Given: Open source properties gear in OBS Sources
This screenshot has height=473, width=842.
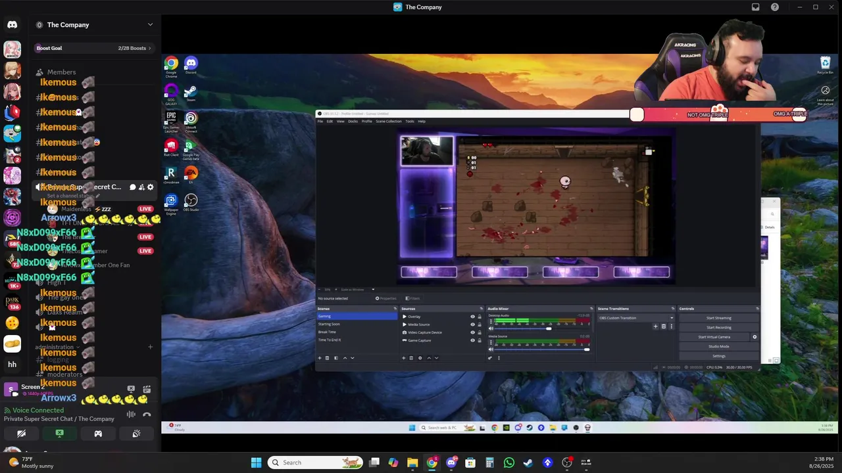Looking at the screenshot, I should click(420, 358).
